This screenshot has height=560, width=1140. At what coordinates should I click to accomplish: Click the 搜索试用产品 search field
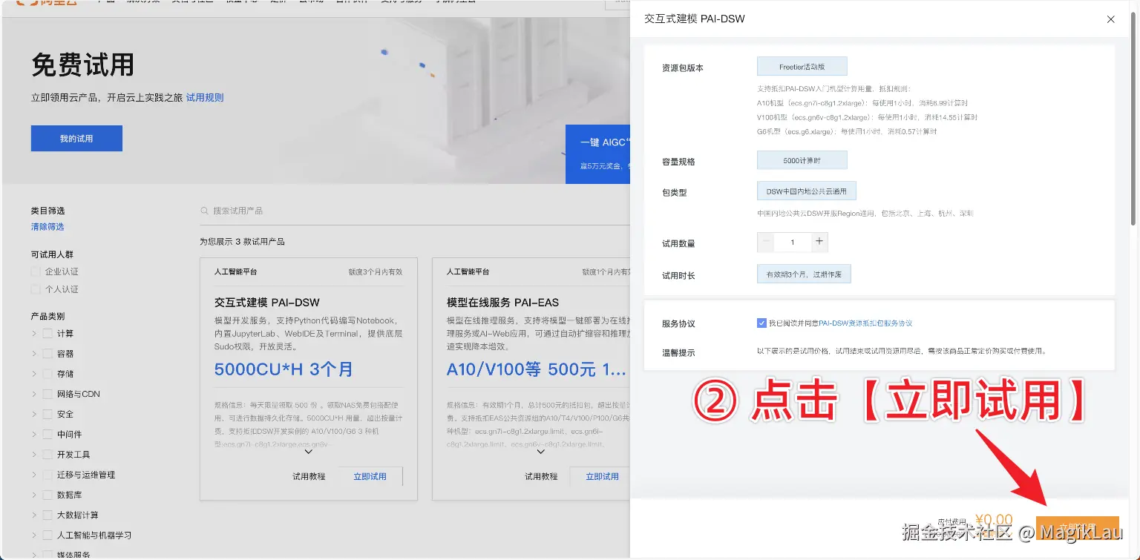[x=416, y=211]
